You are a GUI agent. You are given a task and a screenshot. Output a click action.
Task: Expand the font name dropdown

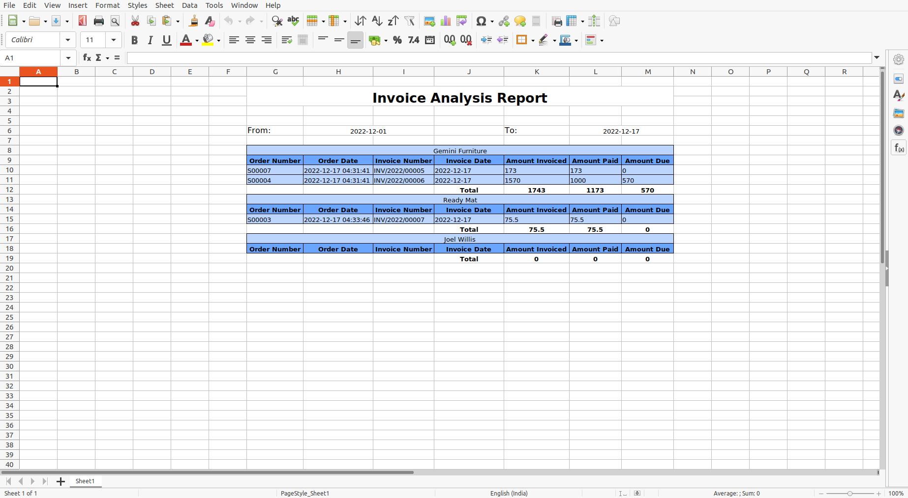[x=68, y=40]
